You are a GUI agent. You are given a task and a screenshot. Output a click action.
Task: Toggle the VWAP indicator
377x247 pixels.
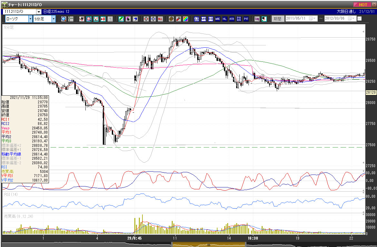[x=197, y=19]
